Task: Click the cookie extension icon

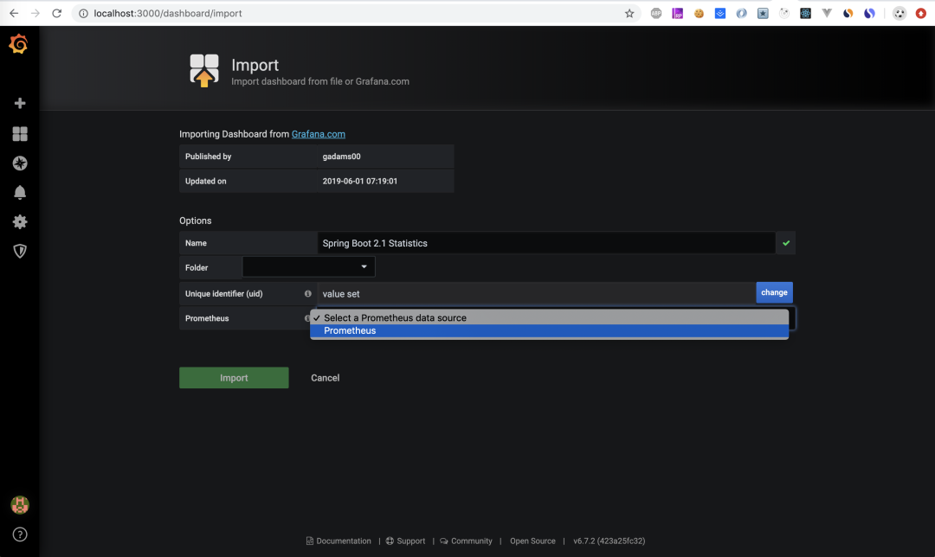Action: [x=699, y=13]
